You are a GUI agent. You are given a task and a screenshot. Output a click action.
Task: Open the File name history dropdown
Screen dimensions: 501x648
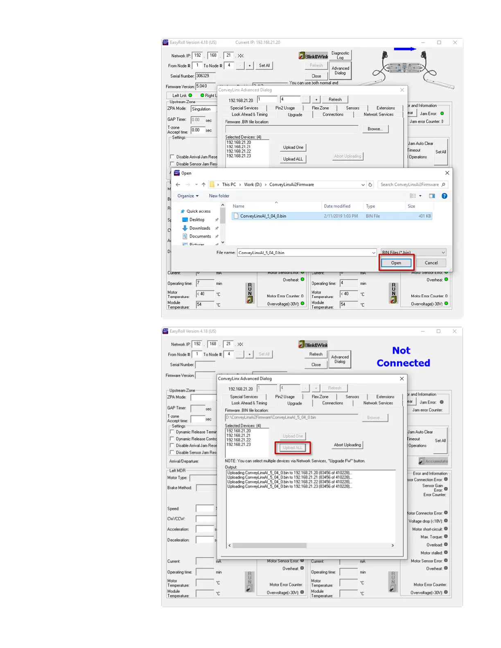coord(373,253)
